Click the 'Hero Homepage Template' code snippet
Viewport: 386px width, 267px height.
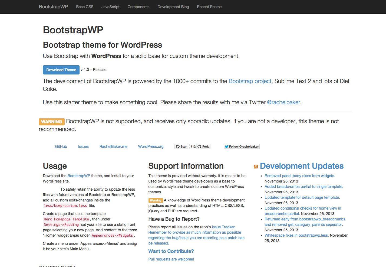click(67, 219)
